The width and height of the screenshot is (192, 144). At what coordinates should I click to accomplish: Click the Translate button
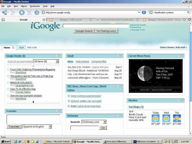pos(14,127)
